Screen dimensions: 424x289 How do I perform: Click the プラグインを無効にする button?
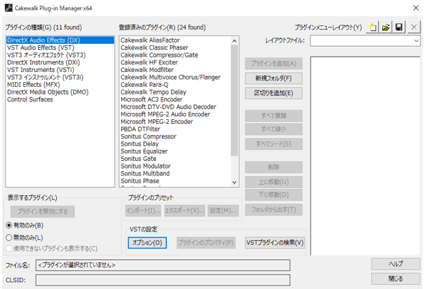(42, 212)
